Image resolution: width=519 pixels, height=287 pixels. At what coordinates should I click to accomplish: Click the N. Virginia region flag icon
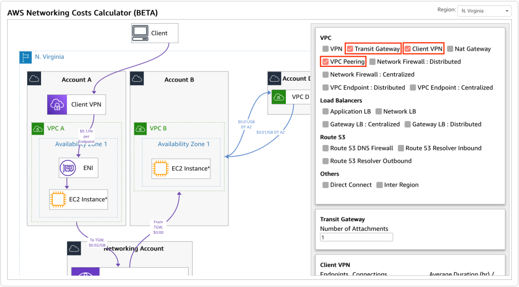25,57
